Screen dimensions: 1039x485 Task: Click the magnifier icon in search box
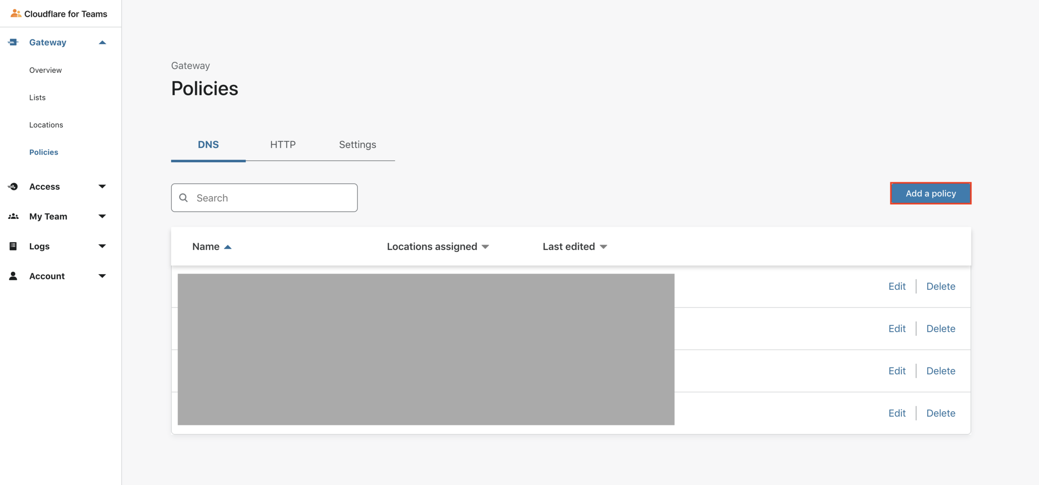184,198
